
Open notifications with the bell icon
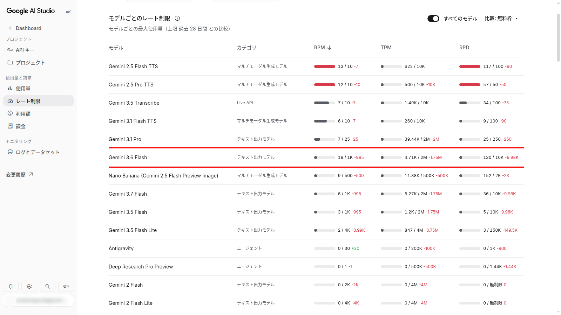click(x=11, y=286)
